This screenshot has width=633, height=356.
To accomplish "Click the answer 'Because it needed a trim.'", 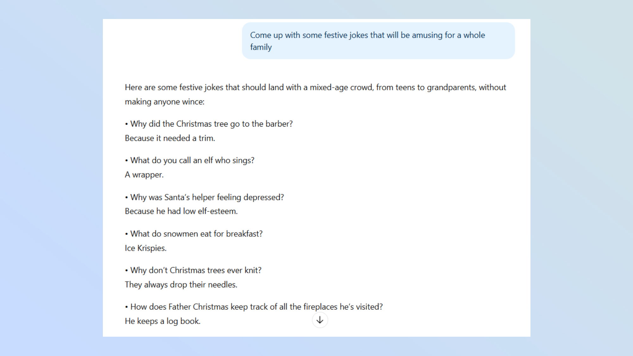I will click(170, 138).
